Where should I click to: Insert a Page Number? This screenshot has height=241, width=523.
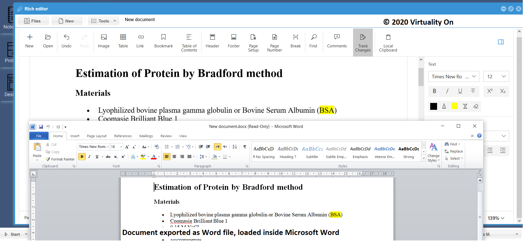coord(274,43)
